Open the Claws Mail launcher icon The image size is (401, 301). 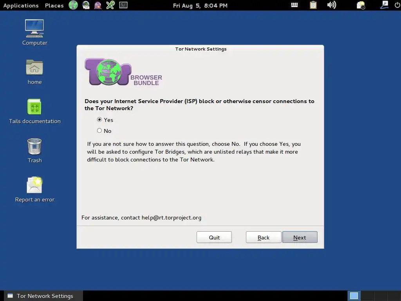click(x=86, y=5)
